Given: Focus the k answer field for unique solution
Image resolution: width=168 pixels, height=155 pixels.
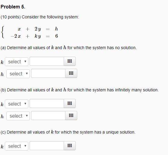Looking at the screenshot, I should (x=47, y=146).
